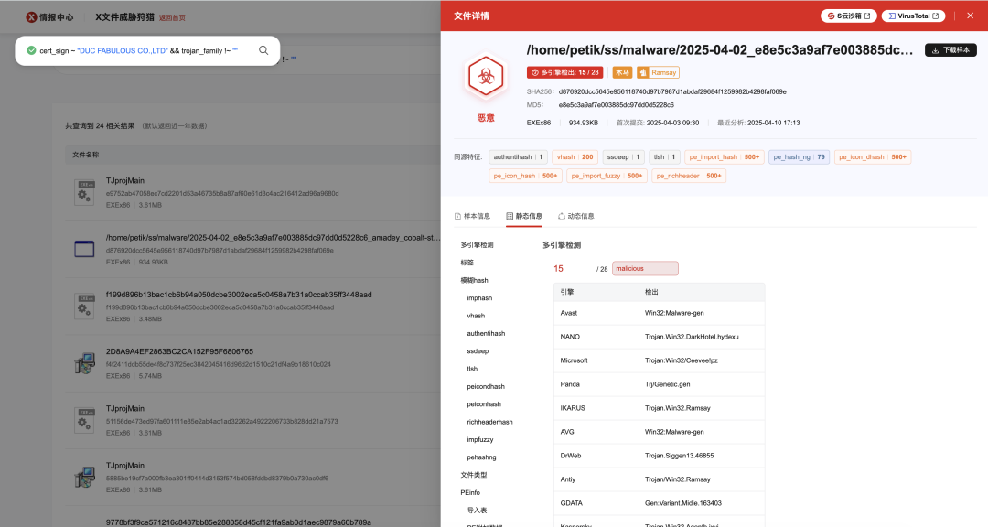Viewport: 988px width, 527px height.
Task: Click the authentihash similarity tag
Action: (518, 157)
